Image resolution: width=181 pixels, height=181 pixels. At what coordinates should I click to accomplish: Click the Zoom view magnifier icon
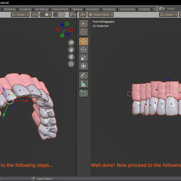click(x=71, y=42)
